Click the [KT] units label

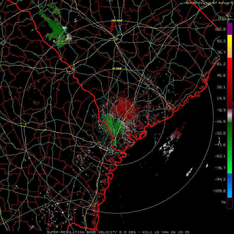pos(222,18)
